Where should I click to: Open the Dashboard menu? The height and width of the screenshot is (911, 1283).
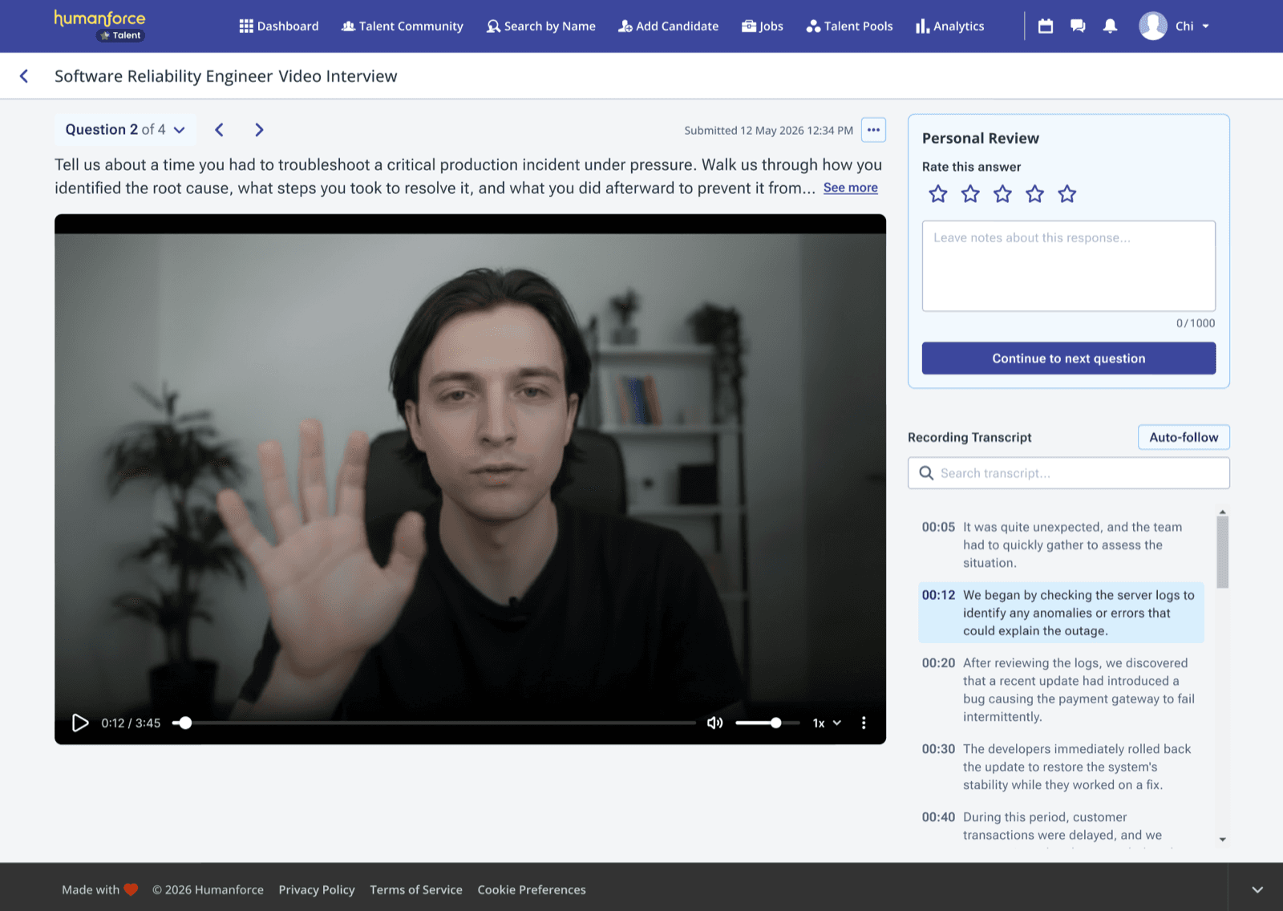278,26
